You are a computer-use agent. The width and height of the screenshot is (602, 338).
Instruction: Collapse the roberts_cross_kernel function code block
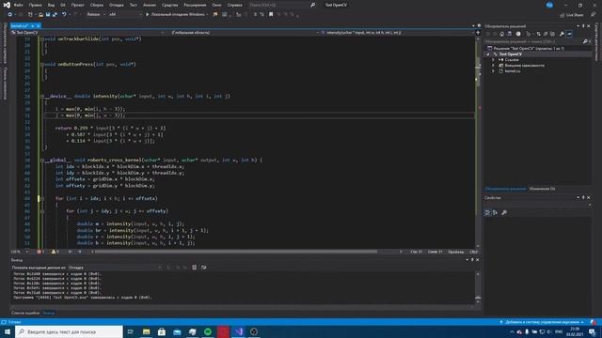[42, 161]
